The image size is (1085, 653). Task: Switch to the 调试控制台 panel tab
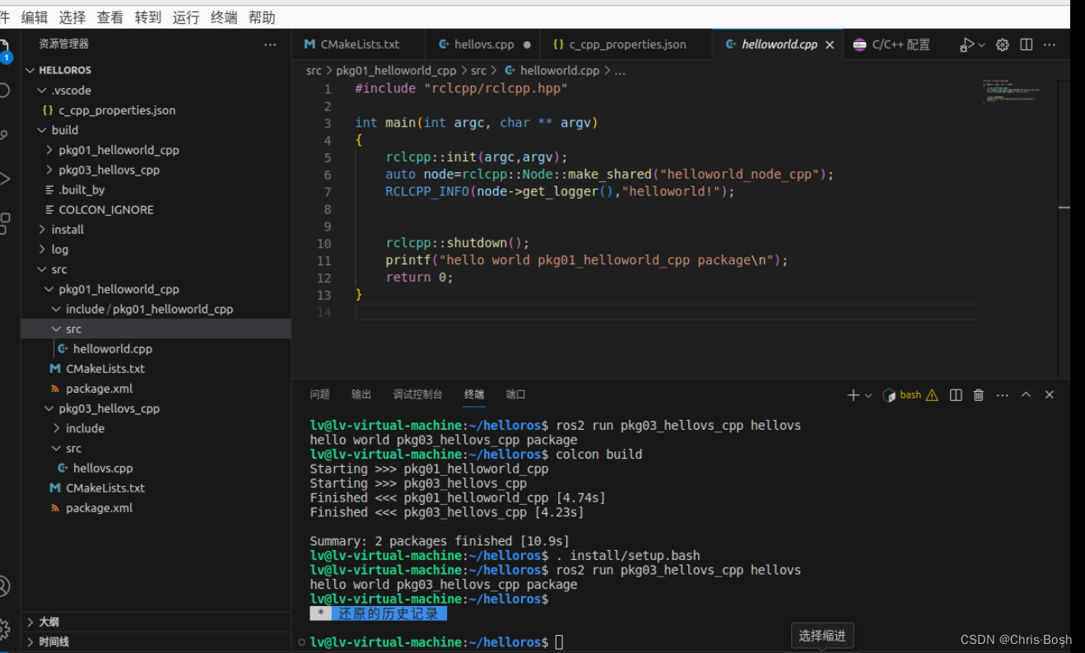pos(417,395)
